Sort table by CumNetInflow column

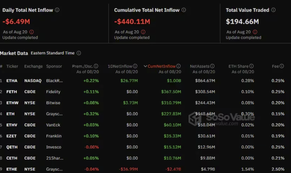point(161,66)
